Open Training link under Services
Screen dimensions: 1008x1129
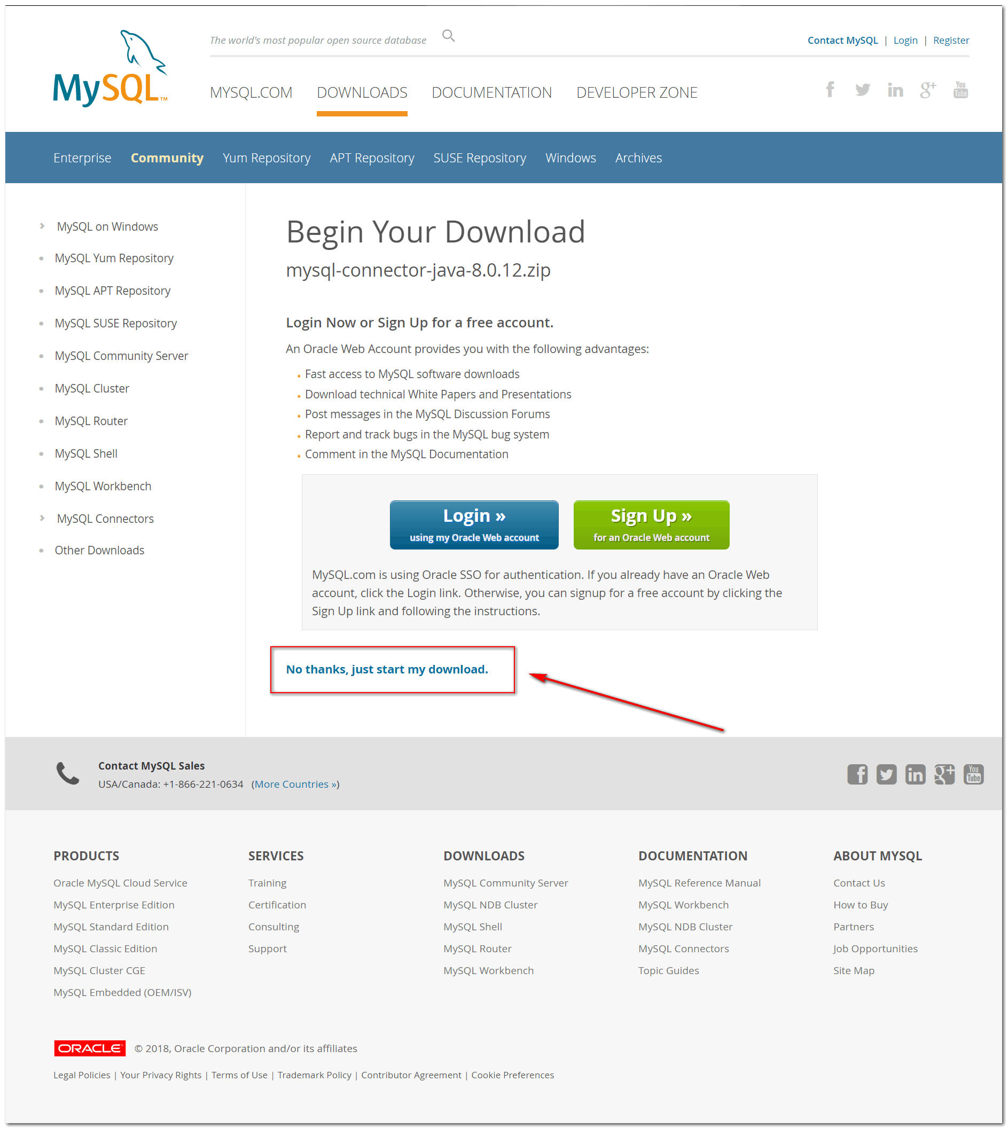click(268, 883)
